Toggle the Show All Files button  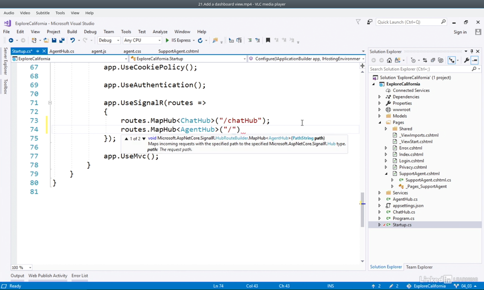click(440, 61)
